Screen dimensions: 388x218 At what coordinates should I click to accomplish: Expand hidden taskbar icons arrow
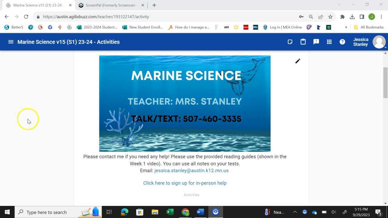pyautogui.click(x=295, y=212)
